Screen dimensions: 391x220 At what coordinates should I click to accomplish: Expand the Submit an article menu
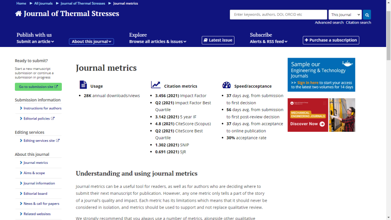(35, 41)
